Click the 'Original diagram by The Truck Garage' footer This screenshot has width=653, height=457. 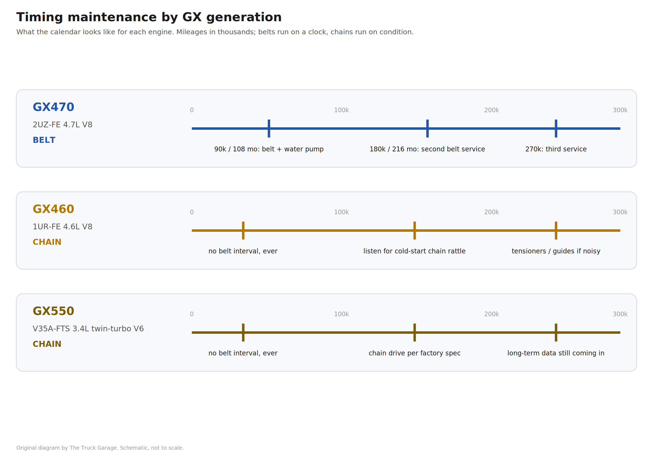pyautogui.click(x=100, y=448)
